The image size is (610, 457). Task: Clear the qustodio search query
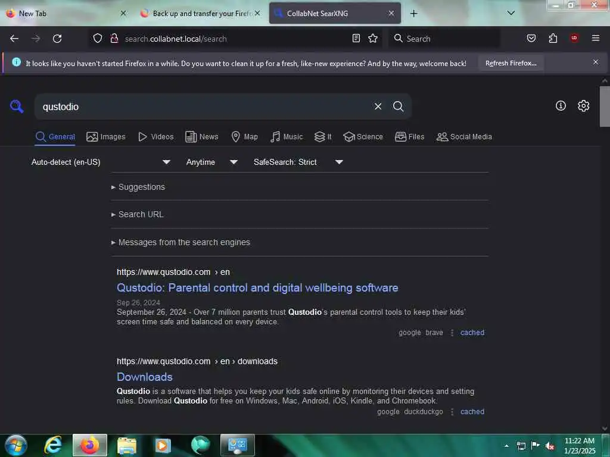coord(378,106)
